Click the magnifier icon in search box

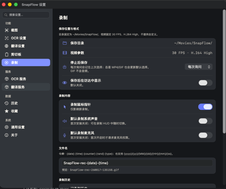(6, 15)
